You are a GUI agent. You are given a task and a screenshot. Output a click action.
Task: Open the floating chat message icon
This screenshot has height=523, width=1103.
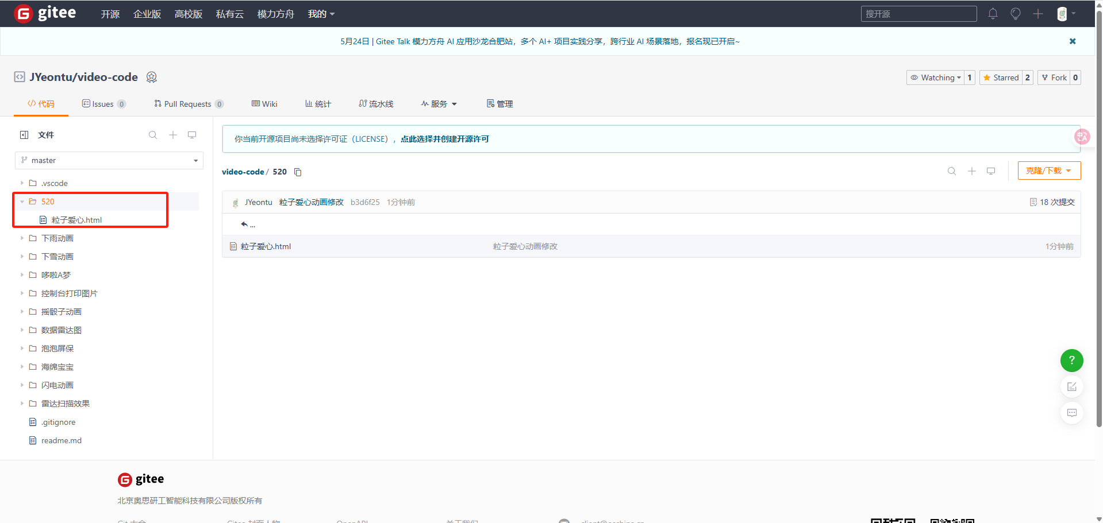(1071, 413)
